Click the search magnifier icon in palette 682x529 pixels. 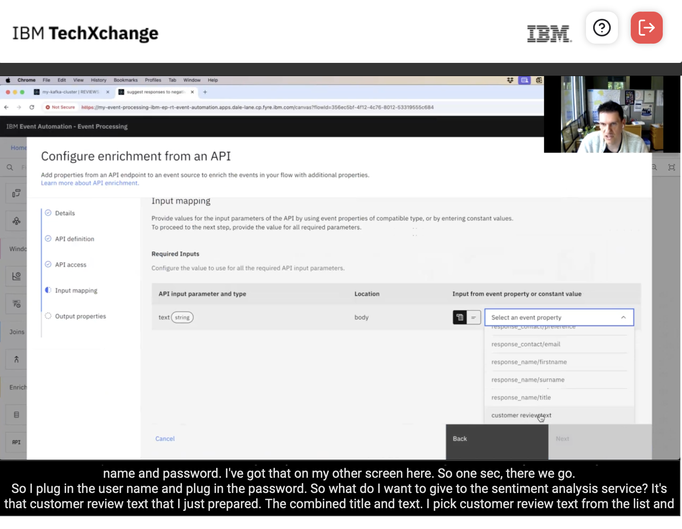pyautogui.click(x=10, y=167)
